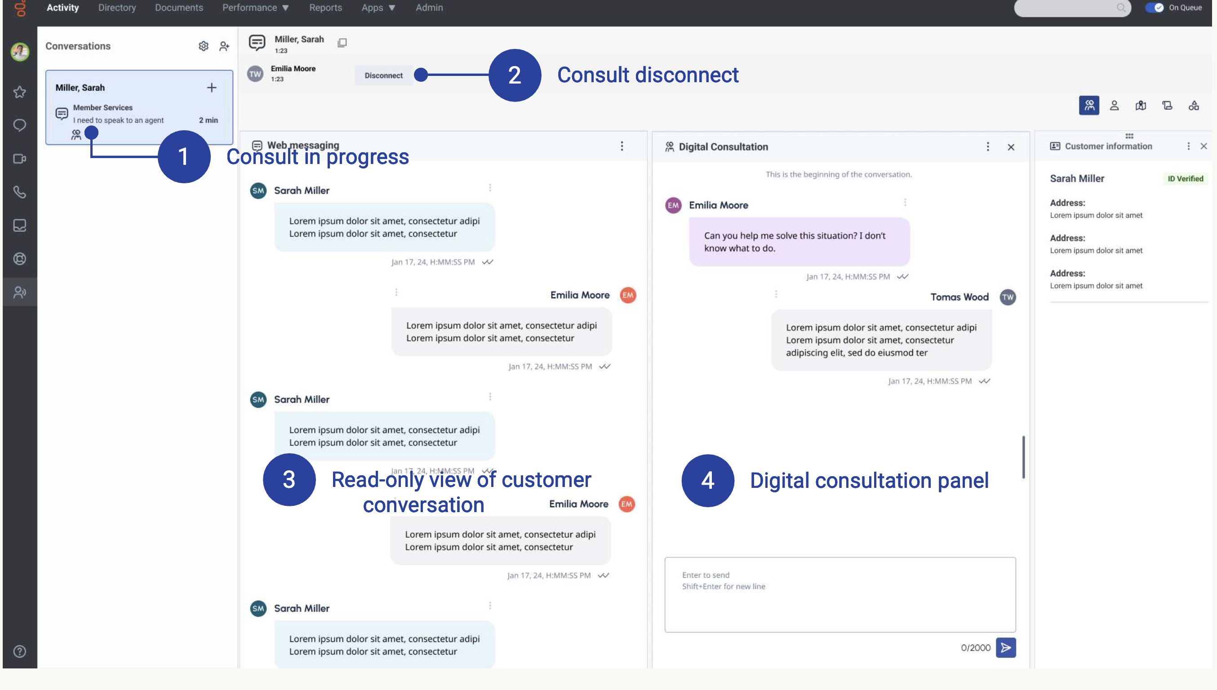Open the Reports menu item
The width and height of the screenshot is (1217, 690).
(325, 8)
